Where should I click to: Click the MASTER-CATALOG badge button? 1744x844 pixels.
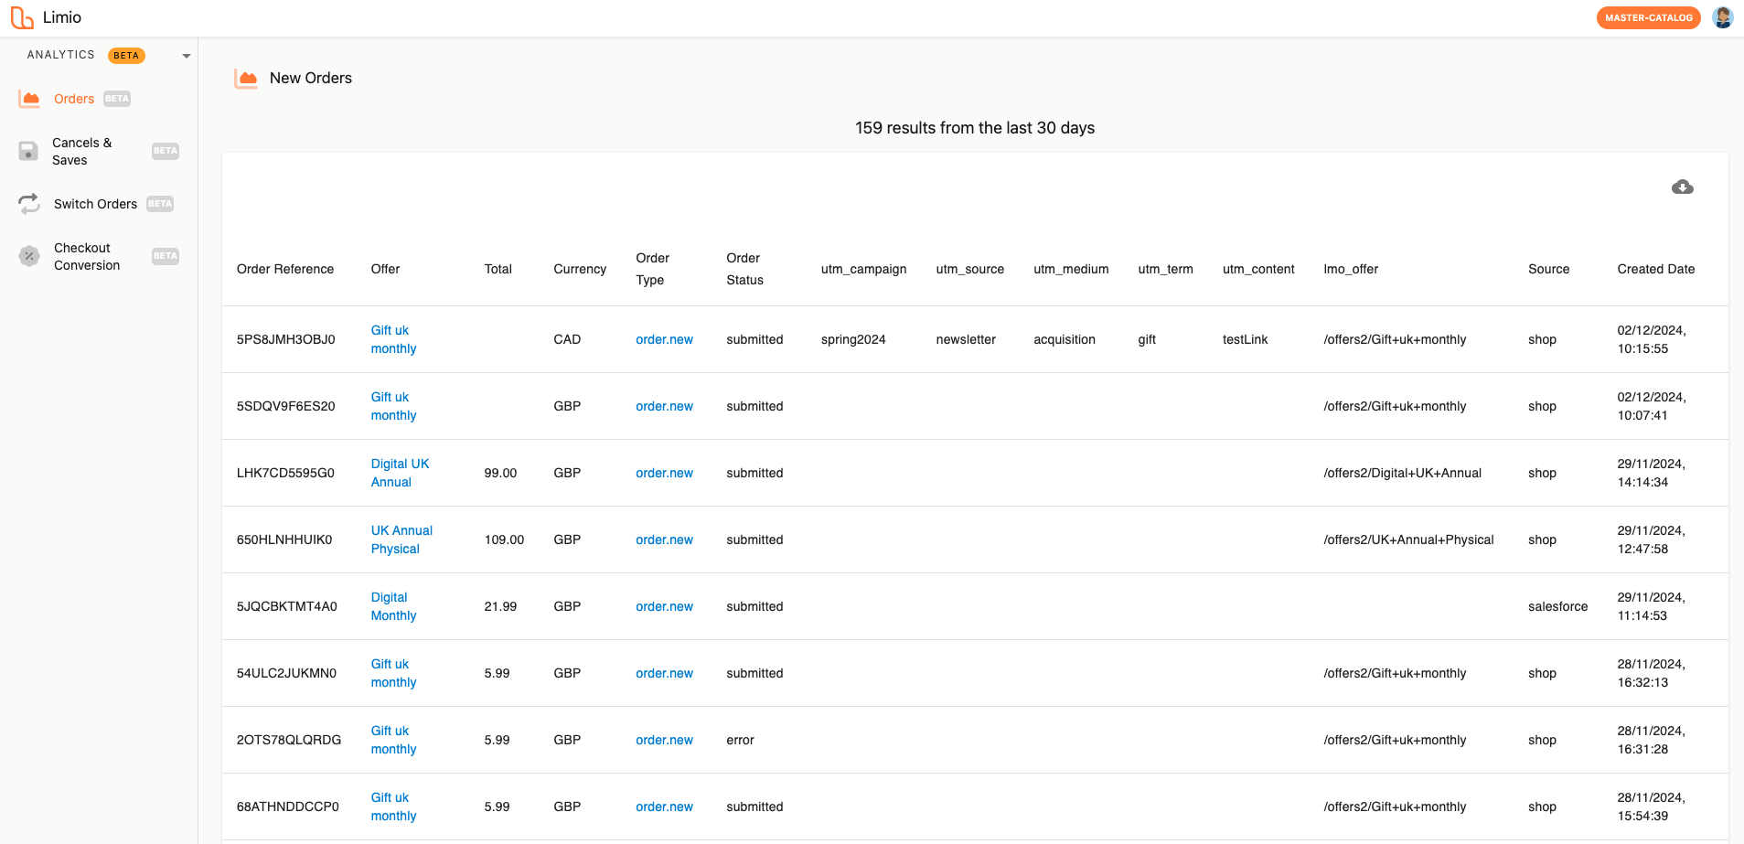tap(1648, 17)
